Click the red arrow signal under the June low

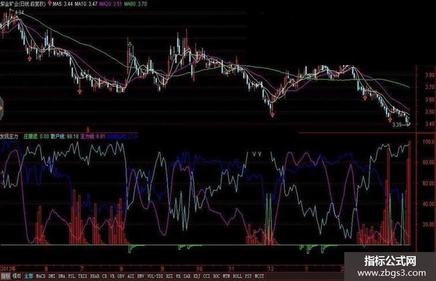pos(30,59)
